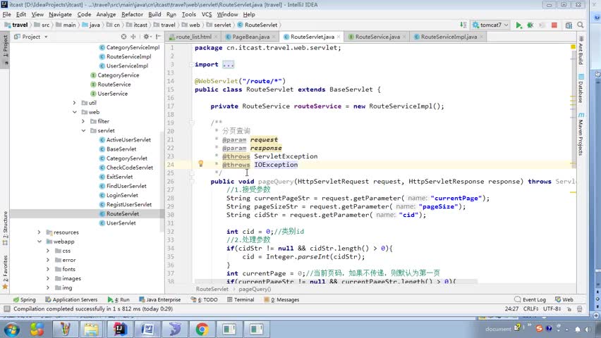Viewport: 601px width, 338px height.
Task: Switch to IntelliJ IDEA taskbar icon
Action: coord(120,329)
